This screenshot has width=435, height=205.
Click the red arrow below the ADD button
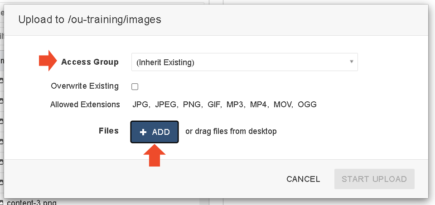point(155,155)
